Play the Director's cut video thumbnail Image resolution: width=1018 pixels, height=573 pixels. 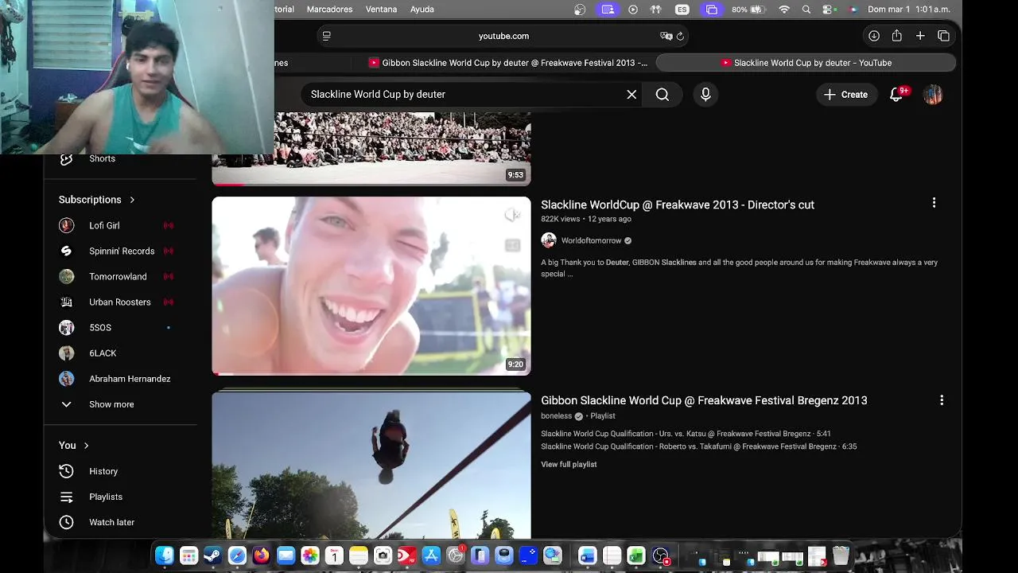pyautogui.click(x=371, y=286)
